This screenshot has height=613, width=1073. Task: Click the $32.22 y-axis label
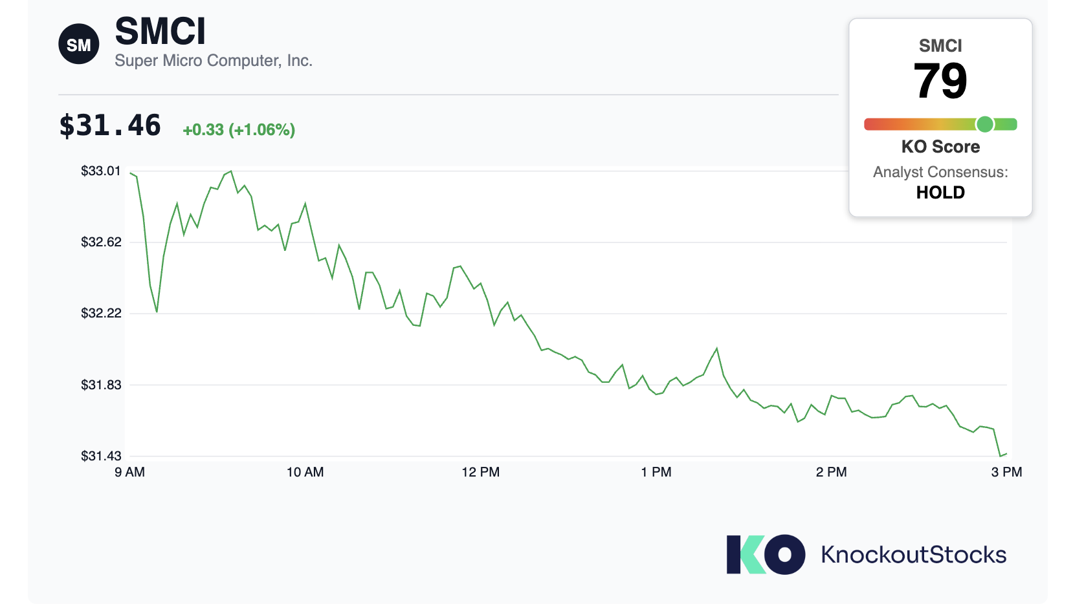pyautogui.click(x=101, y=313)
